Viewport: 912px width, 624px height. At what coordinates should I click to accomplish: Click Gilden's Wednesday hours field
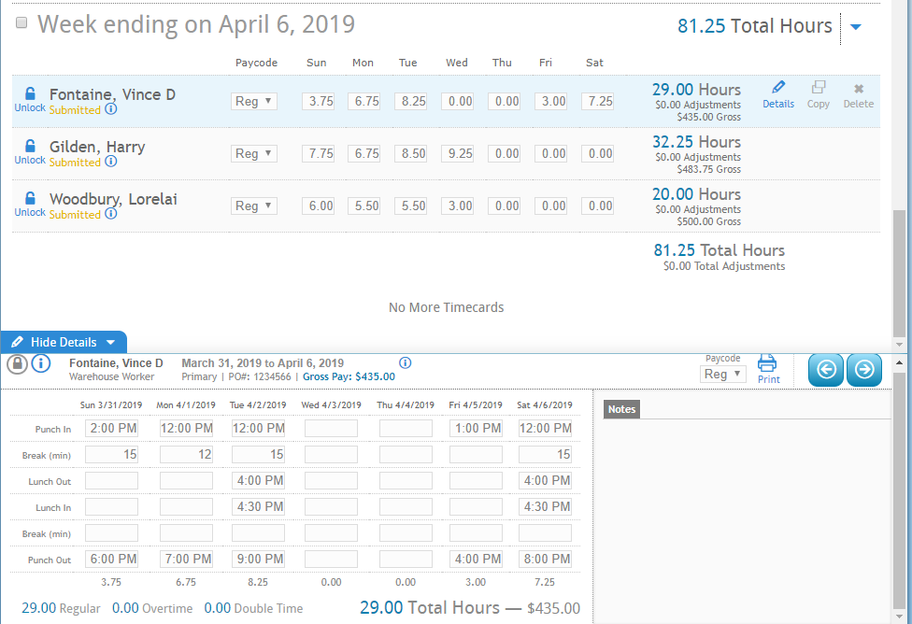pyautogui.click(x=458, y=153)
